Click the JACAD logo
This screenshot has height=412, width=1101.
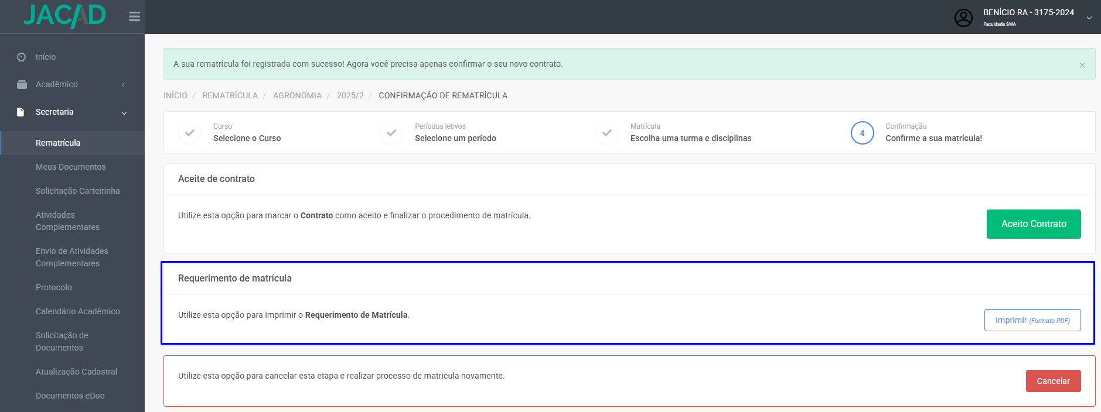pos(64,16)
